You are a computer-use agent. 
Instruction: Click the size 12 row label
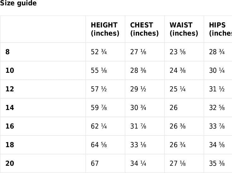coord(10,89)
